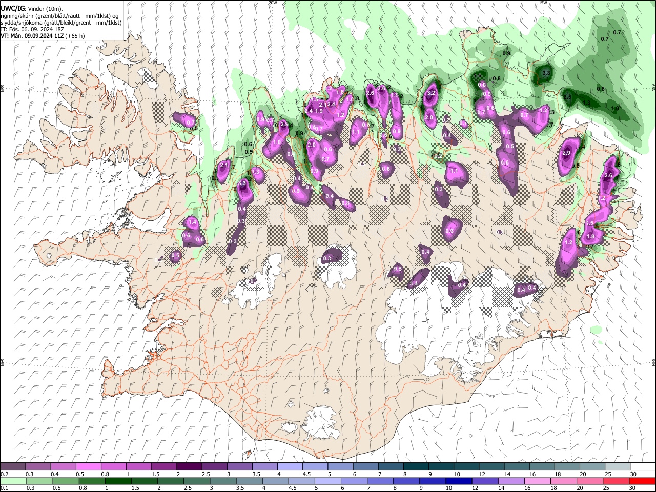Click the 'slydda/snjókoma' legend description line

click(61, 23)
